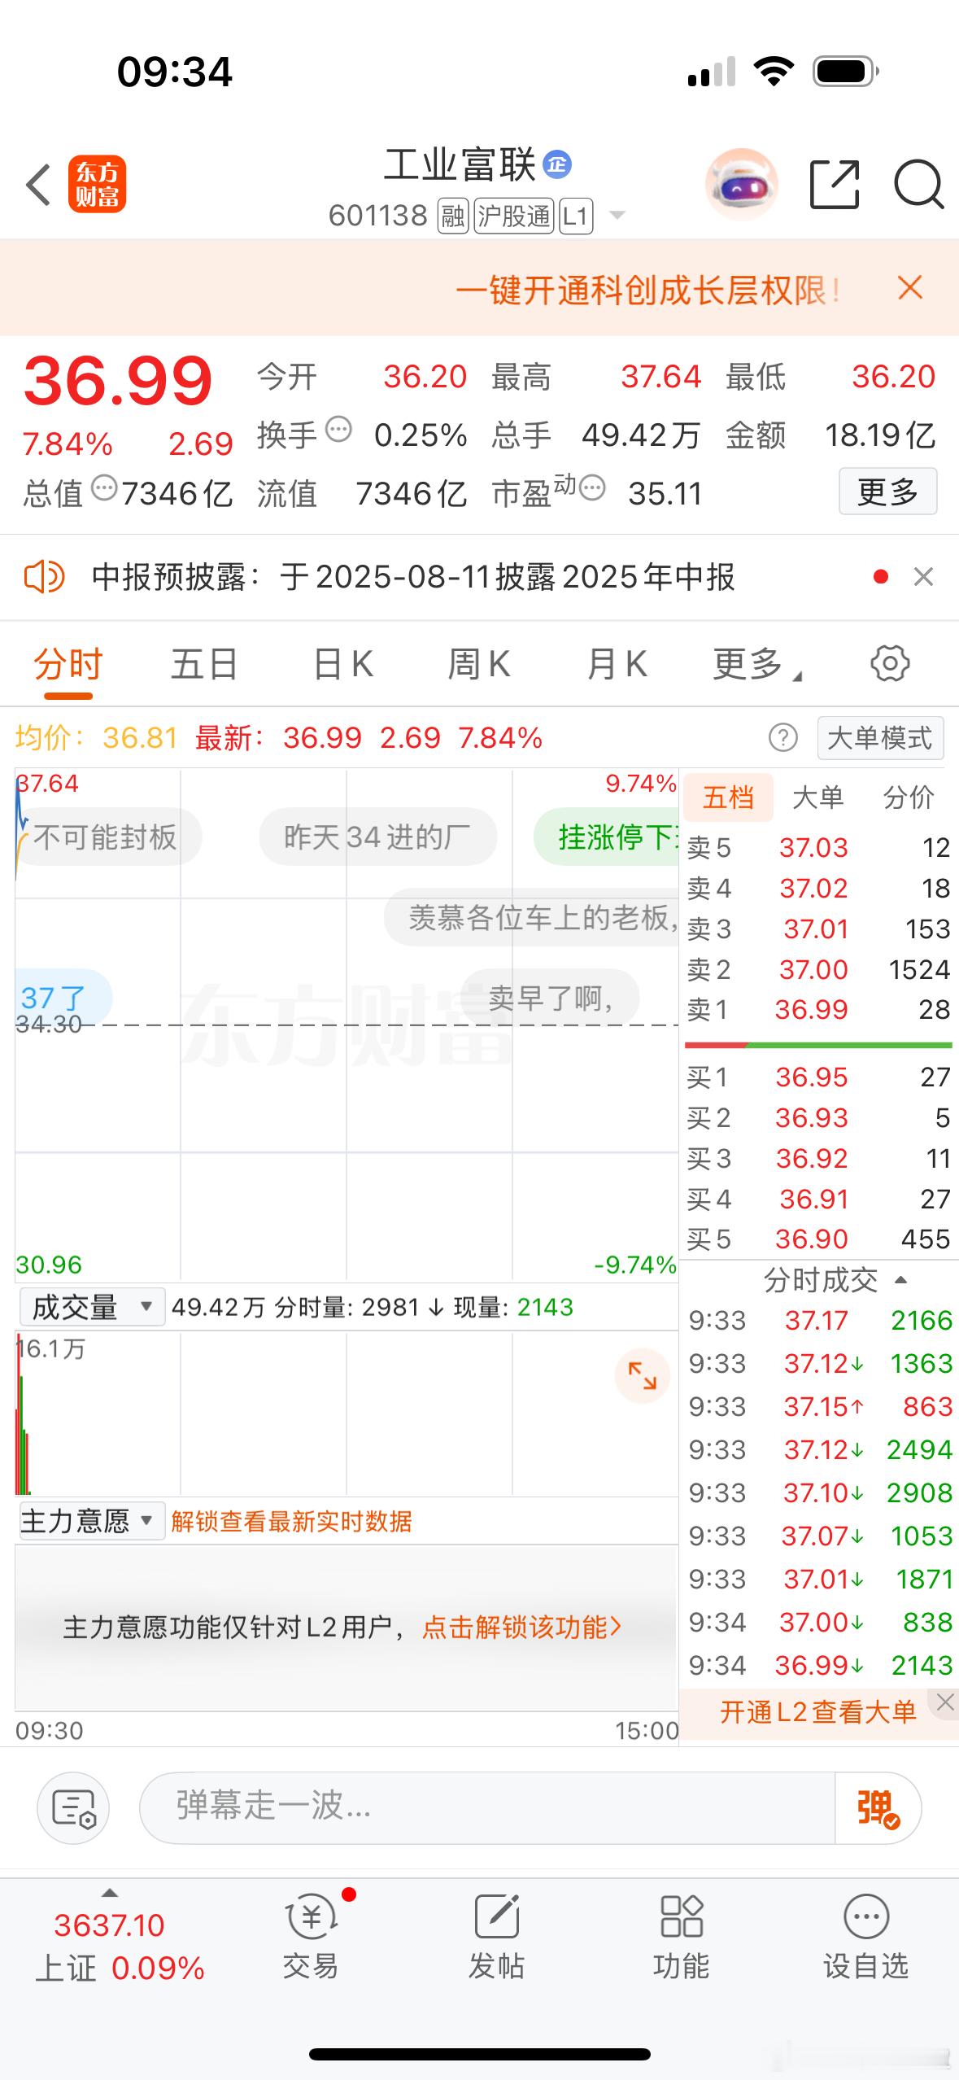Tap the info icon next to 总值
Viewport: 959px width, 2080px height.
click(104, 488)
